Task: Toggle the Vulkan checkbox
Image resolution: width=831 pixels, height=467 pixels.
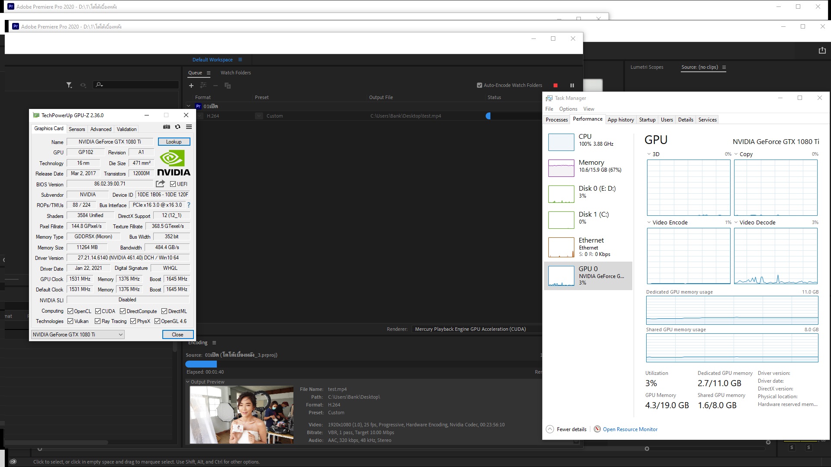Action: tap(70, 321)
